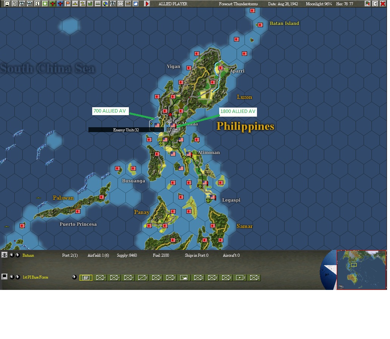The image size is (390, 339).
Task: Open the document list icon beside save
Action: (x=15, y=4)
